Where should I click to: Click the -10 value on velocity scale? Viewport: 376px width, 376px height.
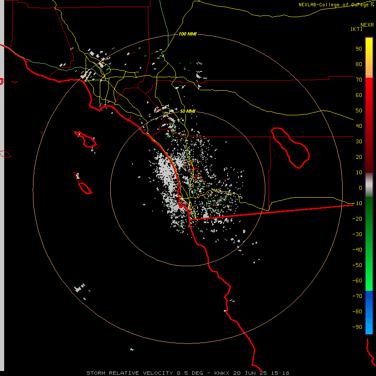pyautogui.click(x=357, y=203)
